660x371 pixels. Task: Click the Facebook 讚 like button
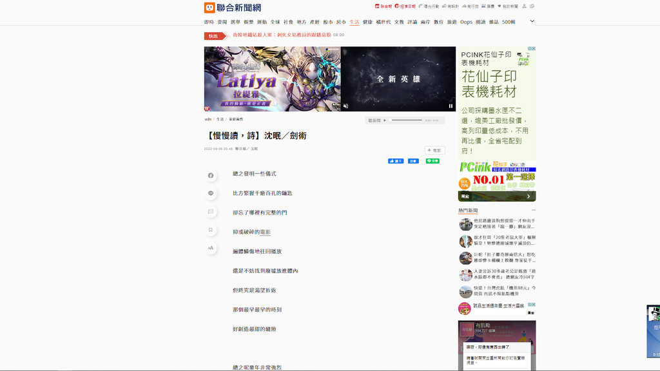[x=395, y=161]
